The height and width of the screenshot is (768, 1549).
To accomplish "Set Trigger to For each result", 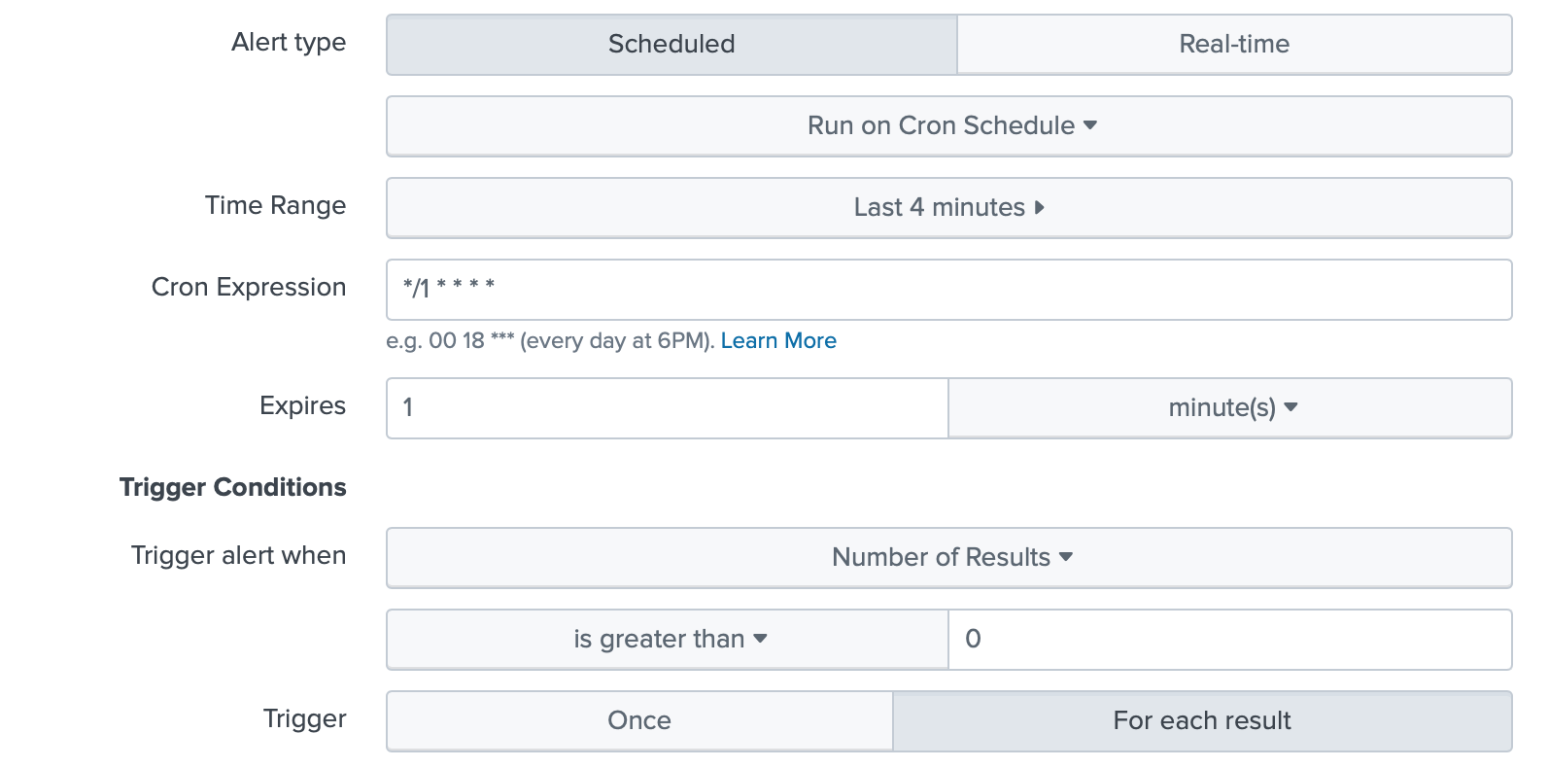I will click(1201, 721).
